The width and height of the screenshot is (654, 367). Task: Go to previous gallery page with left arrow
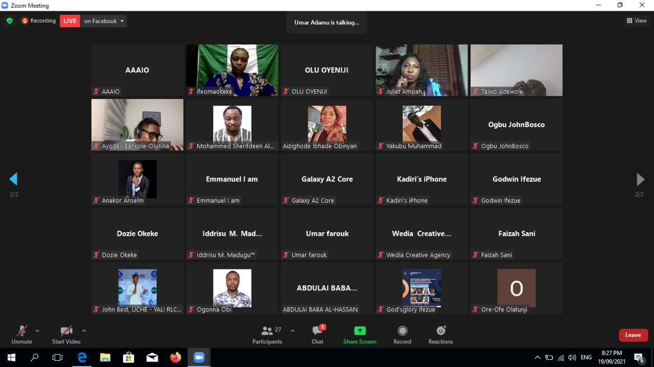pyautogui.click(x=14, y=179)
